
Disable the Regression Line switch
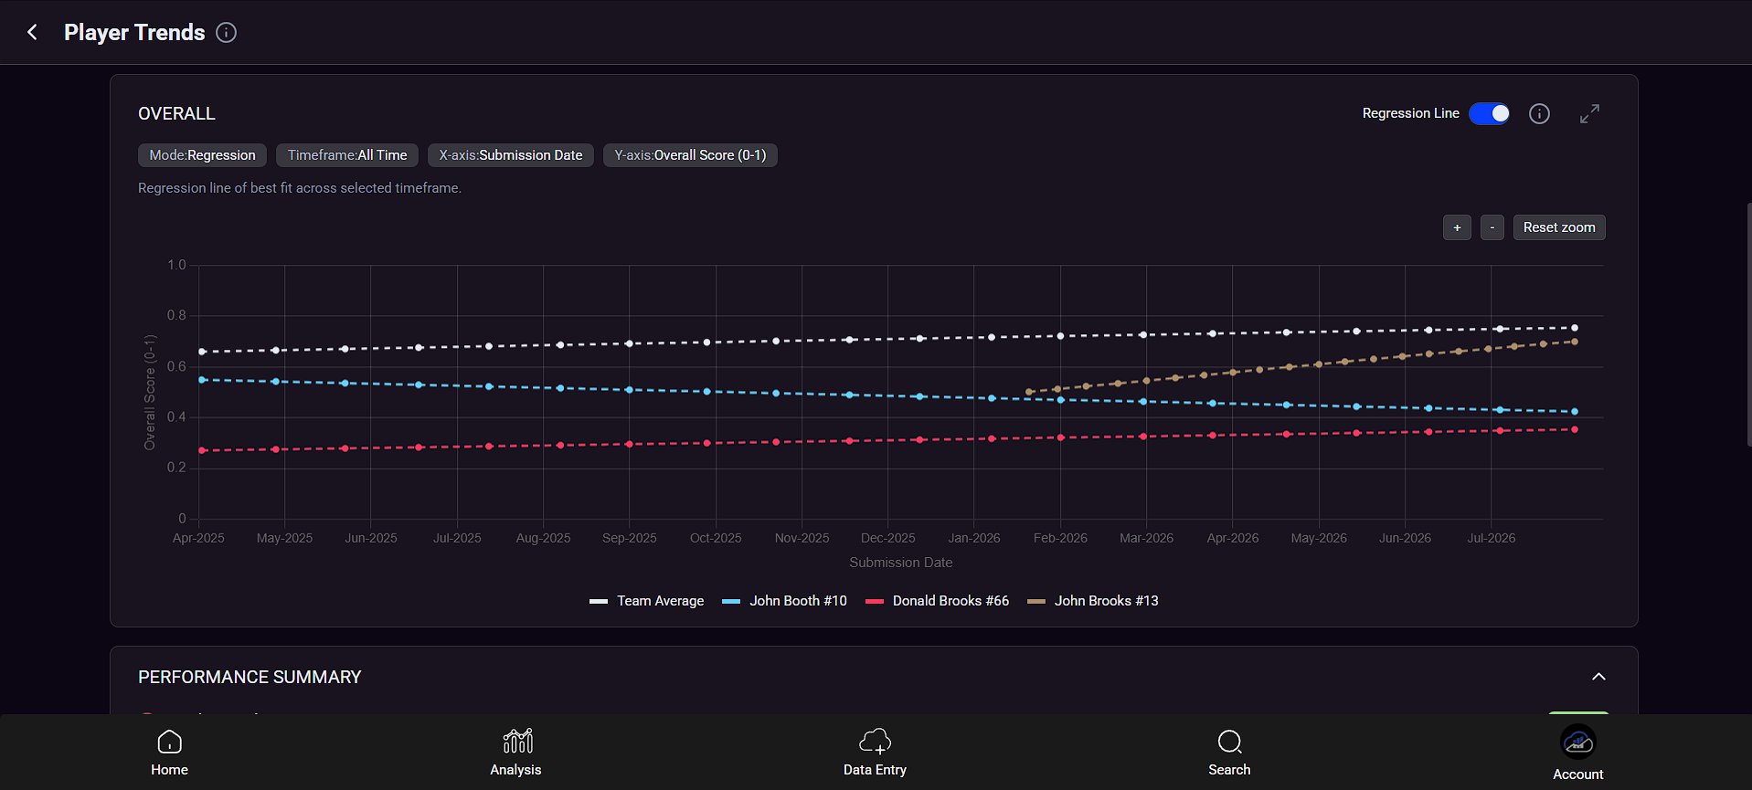(1489, 113)
